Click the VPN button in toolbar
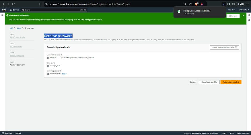This screenshot has height=135, width=251. [240, 4]
